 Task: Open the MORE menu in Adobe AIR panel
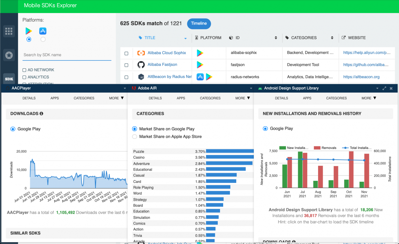tap(242, 98)
